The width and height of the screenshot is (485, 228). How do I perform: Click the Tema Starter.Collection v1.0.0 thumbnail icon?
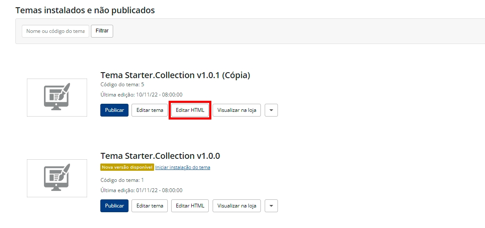pos(57,178)
